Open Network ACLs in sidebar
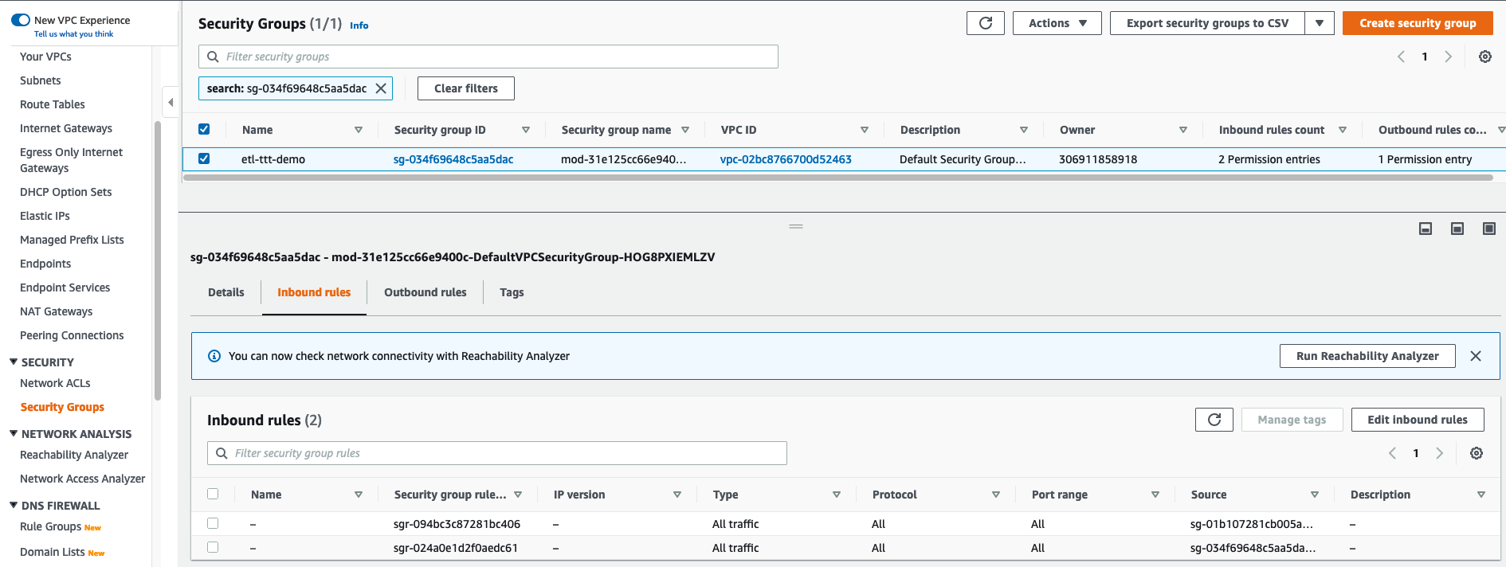 coord(55,383)
